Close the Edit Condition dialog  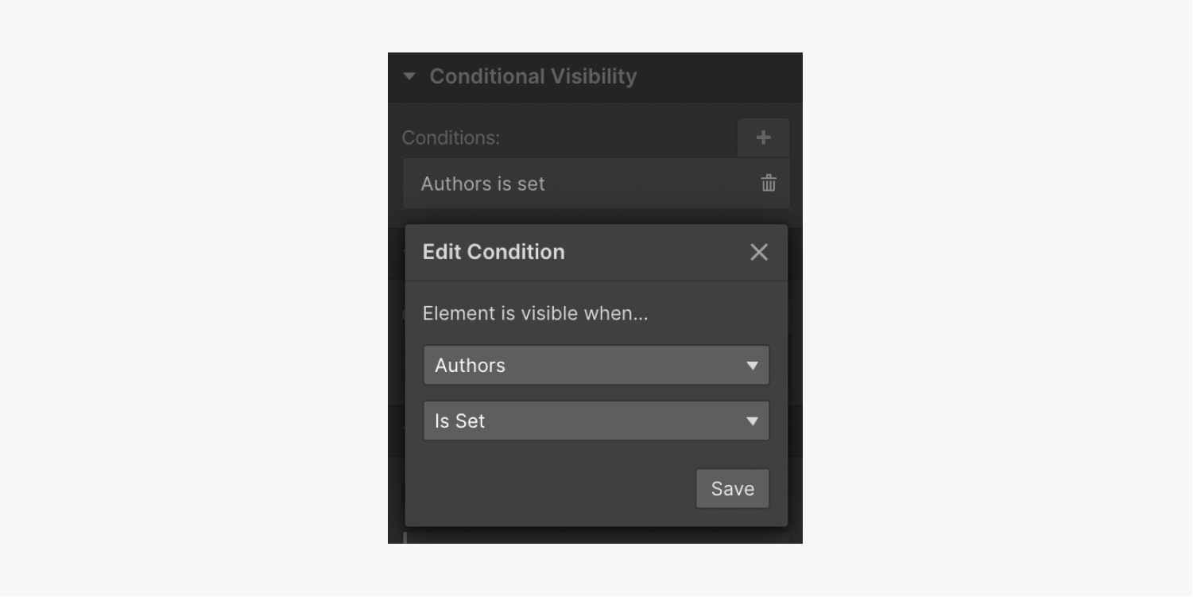click(x=759, y=252)
